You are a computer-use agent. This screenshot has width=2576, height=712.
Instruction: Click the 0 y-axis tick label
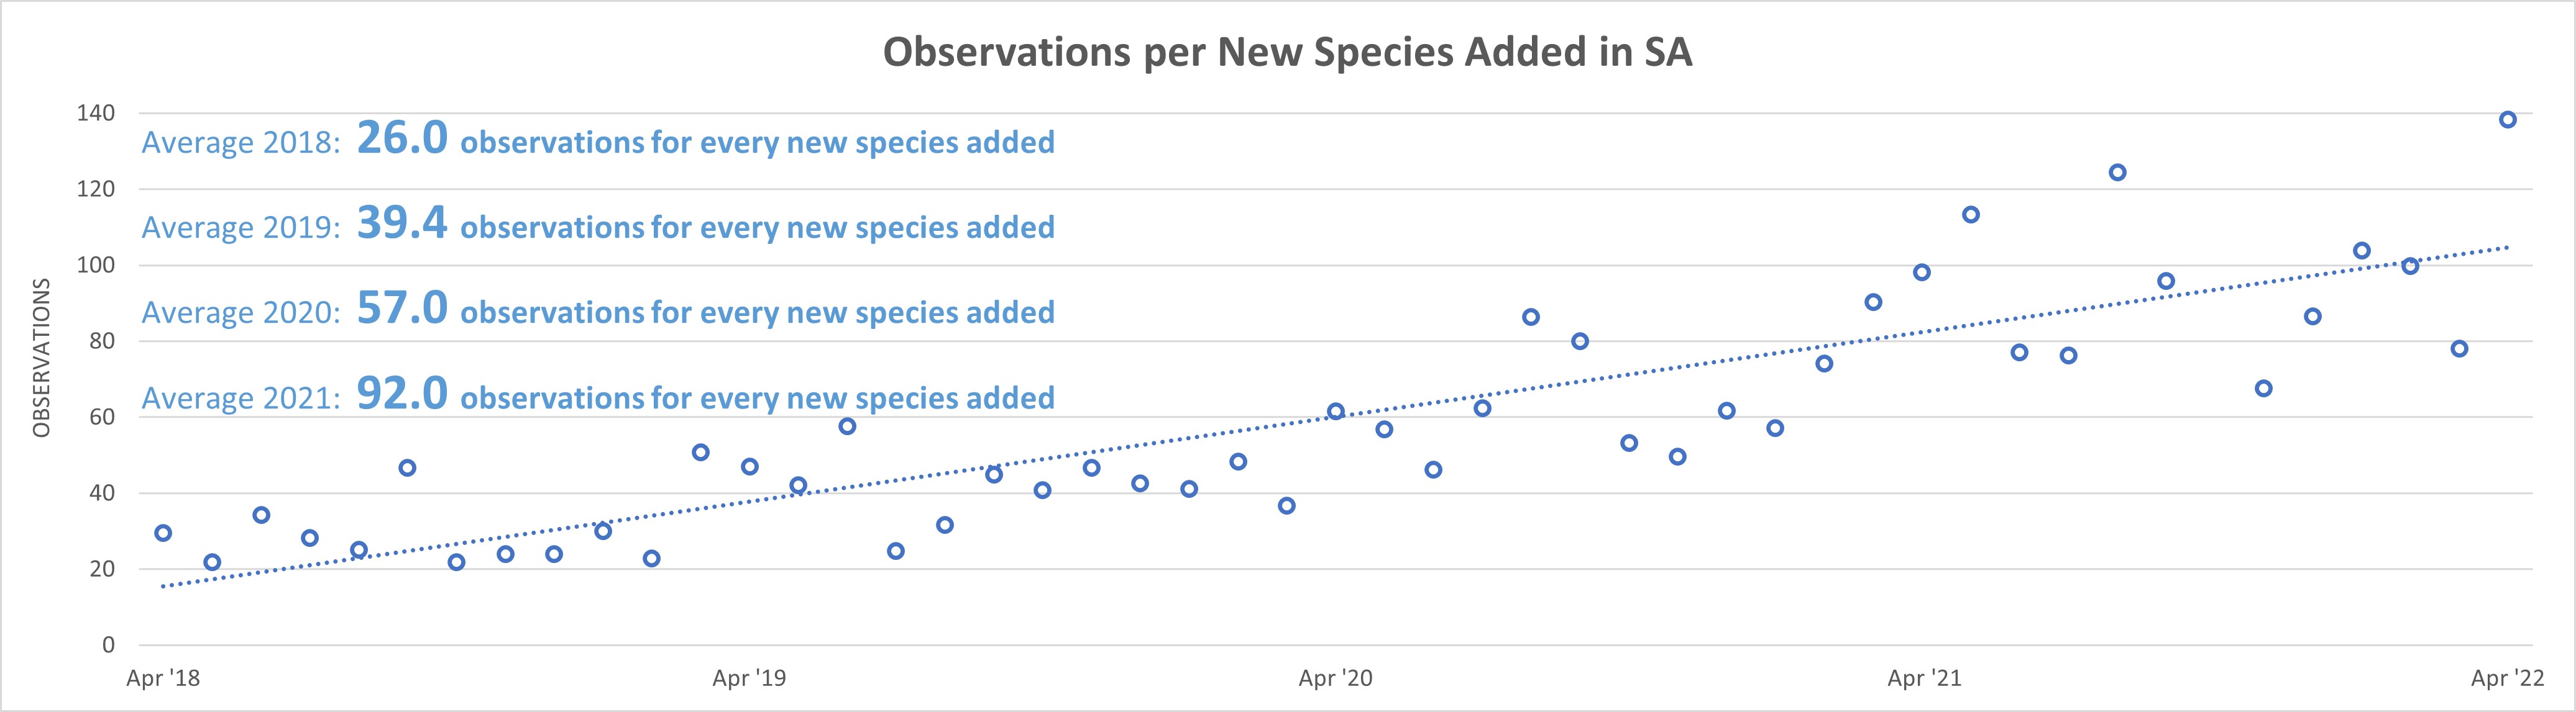coord(108,645)
